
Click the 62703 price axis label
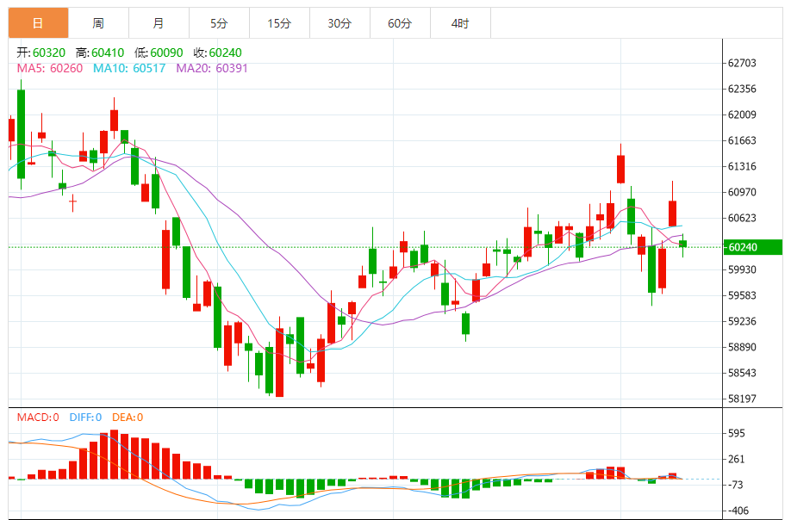[x=742, y=63]
